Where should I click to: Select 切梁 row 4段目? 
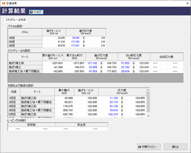pyautogui.click(x=14, y=110)
